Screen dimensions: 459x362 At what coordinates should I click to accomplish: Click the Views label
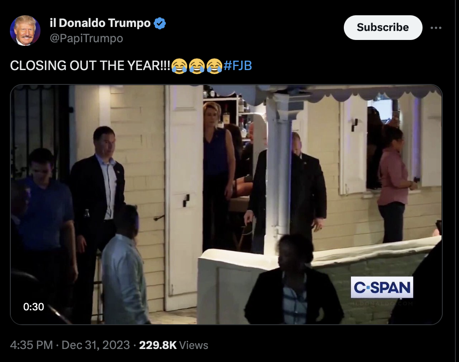(193, 345)
